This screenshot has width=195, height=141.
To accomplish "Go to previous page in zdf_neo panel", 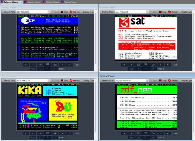I will click(131, 133).
